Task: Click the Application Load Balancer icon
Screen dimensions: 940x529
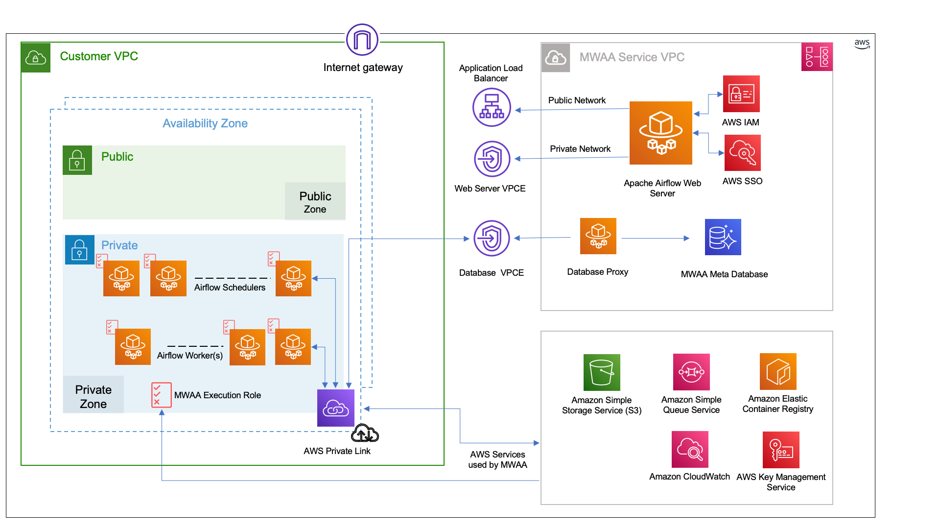Action: coord(492,107)
